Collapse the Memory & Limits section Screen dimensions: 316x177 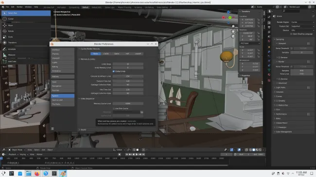[87, 59]
